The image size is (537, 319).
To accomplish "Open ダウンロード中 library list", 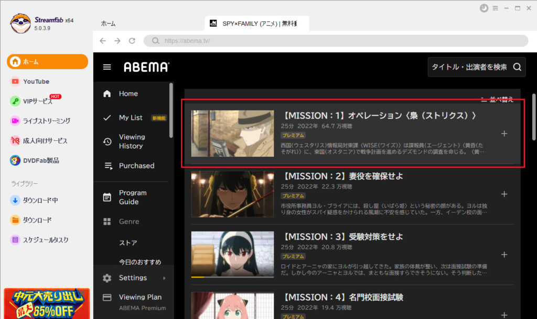I will pyautogui.click(x=40, y=201).
